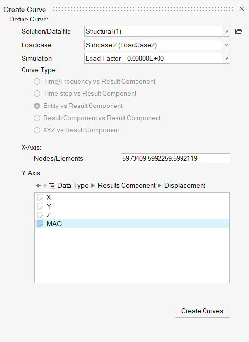Select Entity vs Result Component radio button
Viewport: 249px width, 342px height.
37,106
